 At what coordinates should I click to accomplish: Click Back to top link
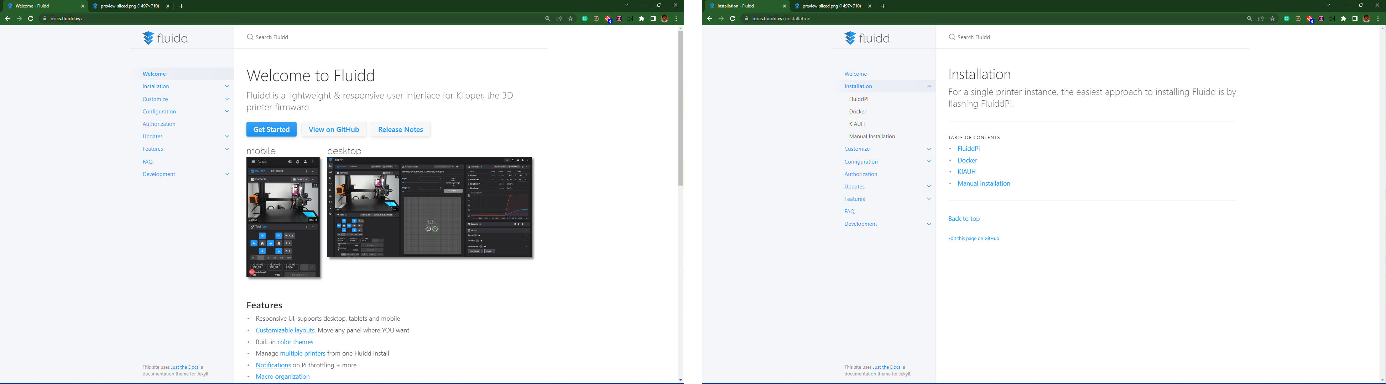[964, 219]
